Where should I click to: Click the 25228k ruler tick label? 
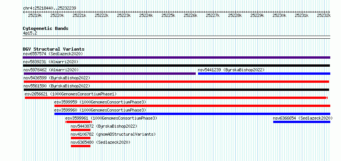235,15
